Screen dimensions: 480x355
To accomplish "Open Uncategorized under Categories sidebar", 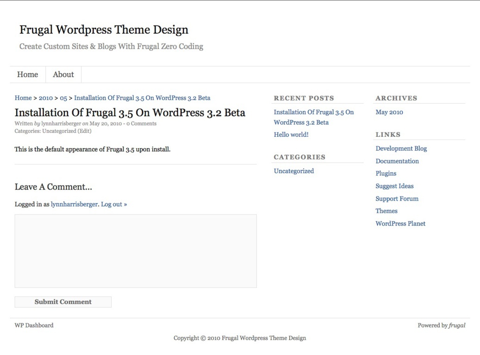I will 294,171.
